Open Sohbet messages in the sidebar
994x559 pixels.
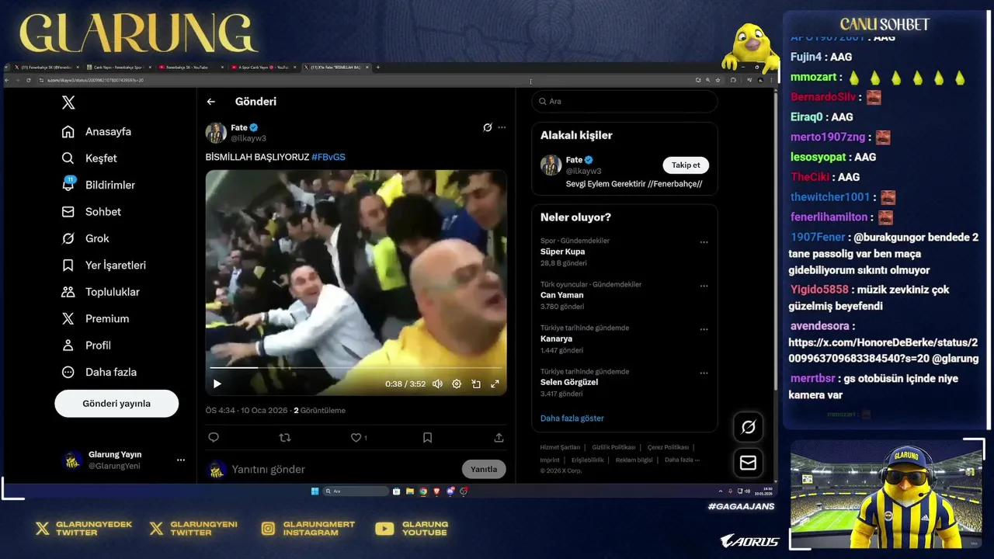pos(92,212)
